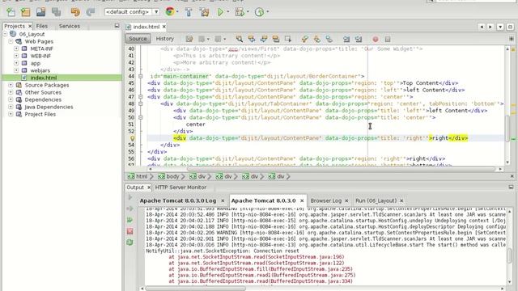This screenshot has height=291, width=518.
Task: Click the Source view button
Action: (x=138, y=39)
